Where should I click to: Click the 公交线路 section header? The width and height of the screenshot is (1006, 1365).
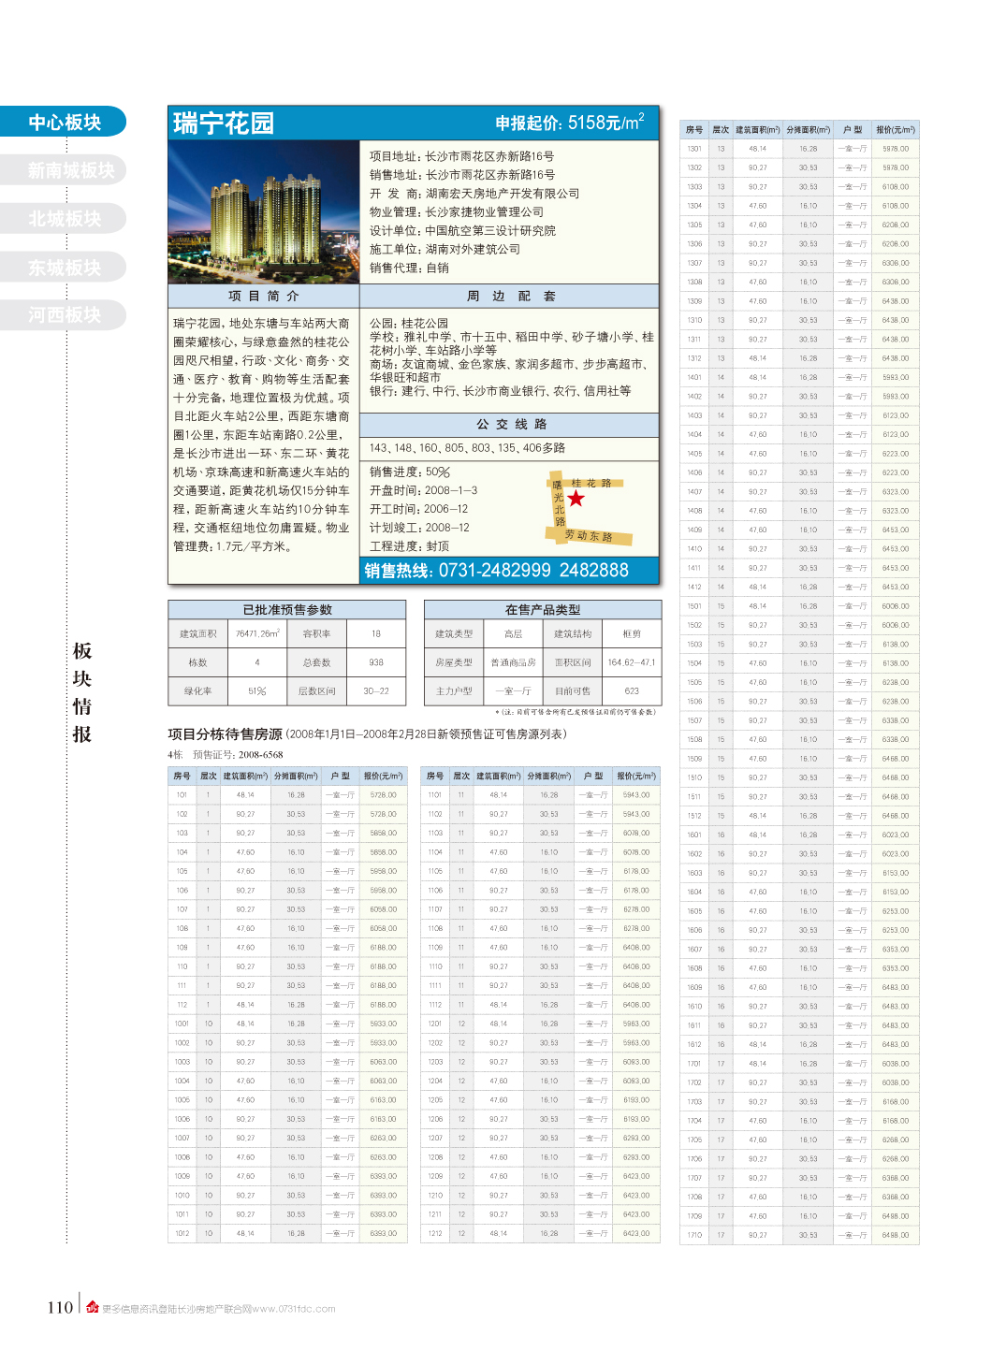coord(510,424)
